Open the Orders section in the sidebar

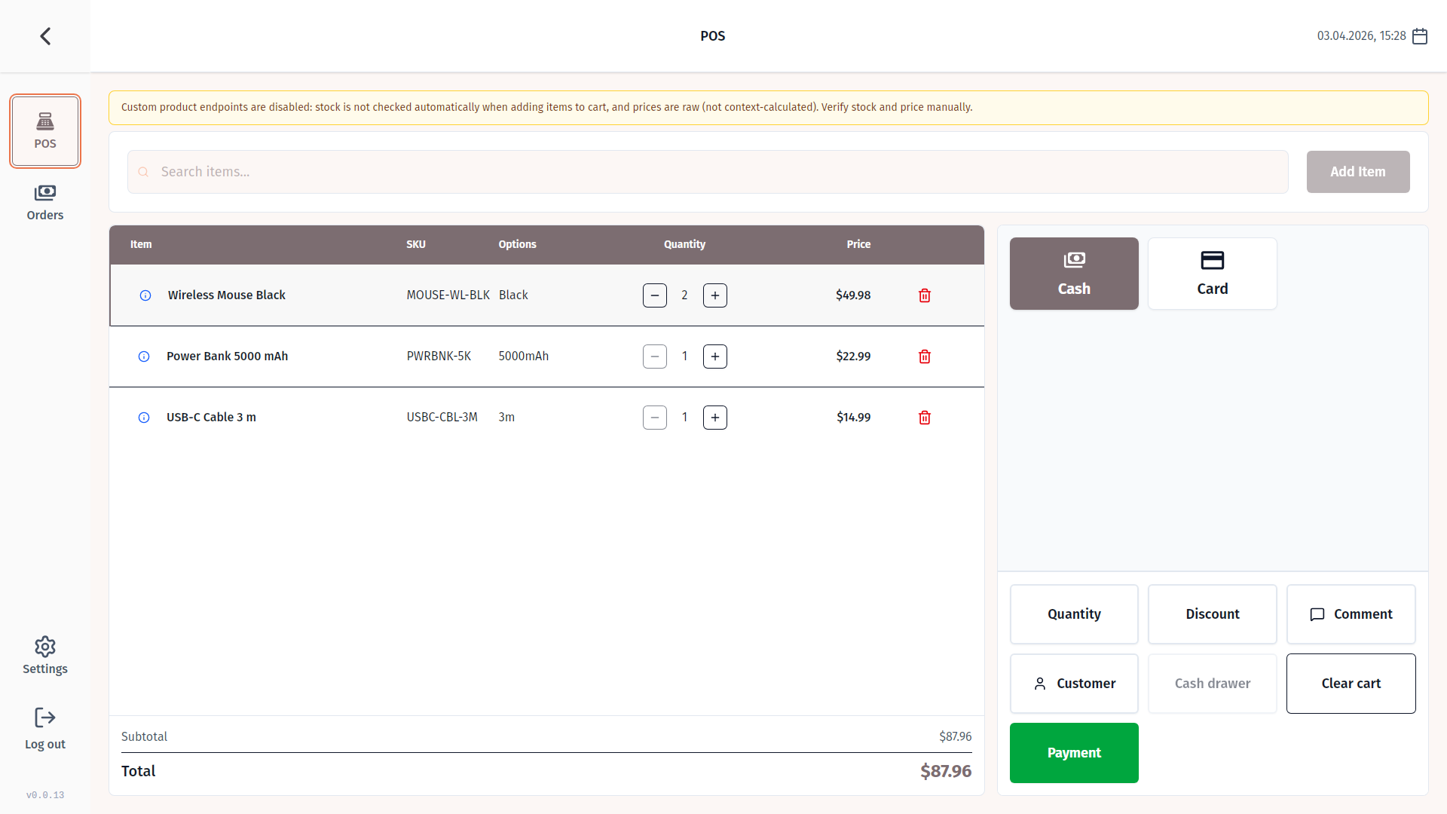45,203
